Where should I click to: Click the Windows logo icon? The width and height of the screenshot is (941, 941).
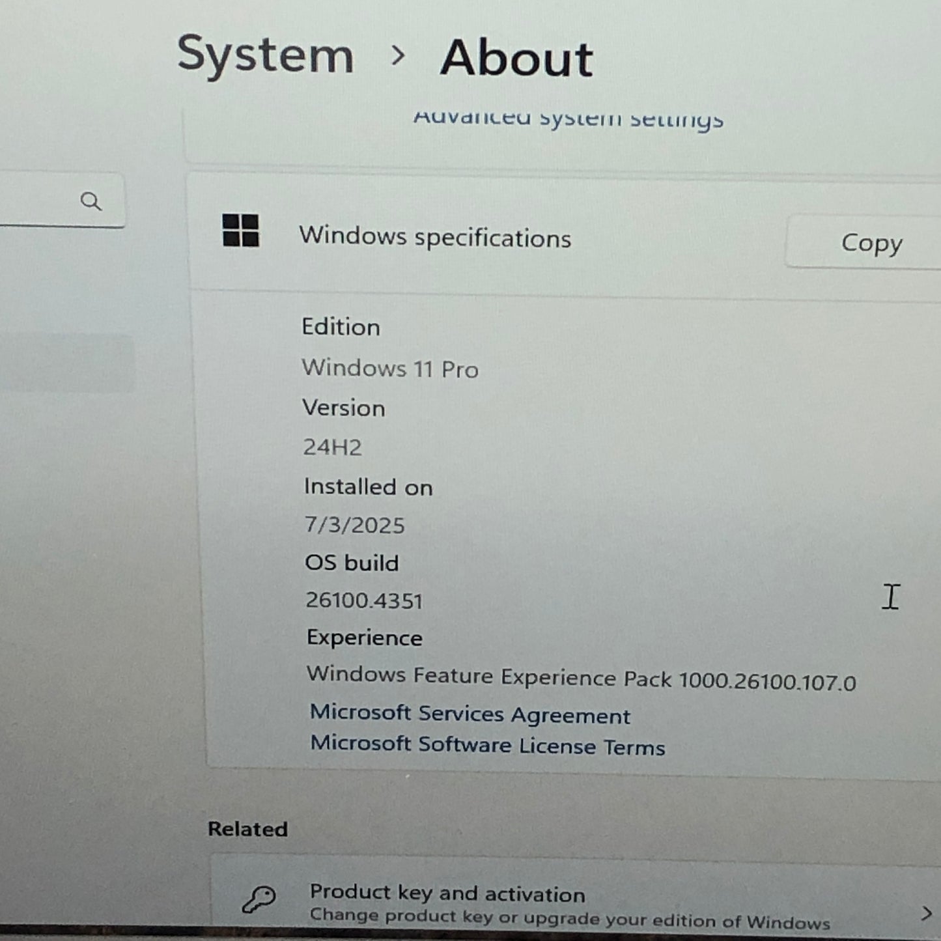coord(240,231)
